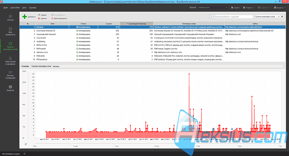Viewport: 289px width, 156px height.
Task: Sort by the Ссылки column header
Action: [109, 23]
